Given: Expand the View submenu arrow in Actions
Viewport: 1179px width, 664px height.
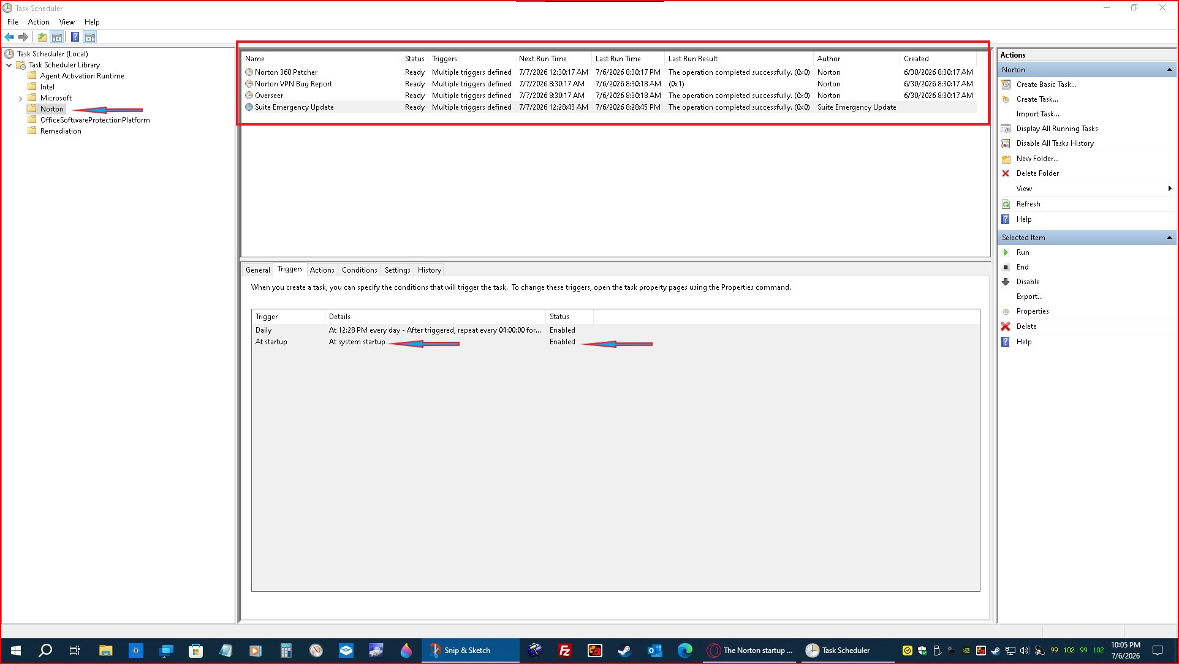Looking at the screenshot, I should pyautogui.click(x=1169, y=189).
